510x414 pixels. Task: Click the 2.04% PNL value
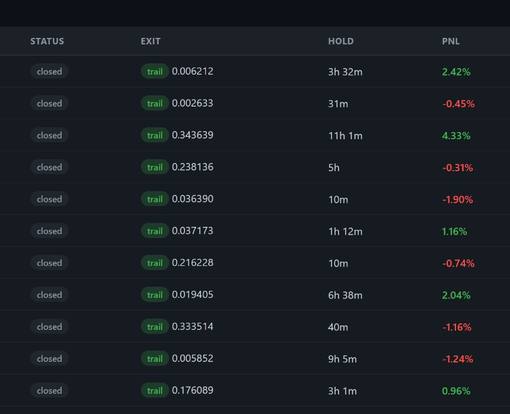[456, 296]
